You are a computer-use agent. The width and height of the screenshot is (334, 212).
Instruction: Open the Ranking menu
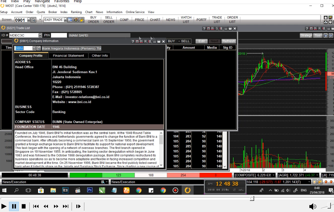point(76,12)
